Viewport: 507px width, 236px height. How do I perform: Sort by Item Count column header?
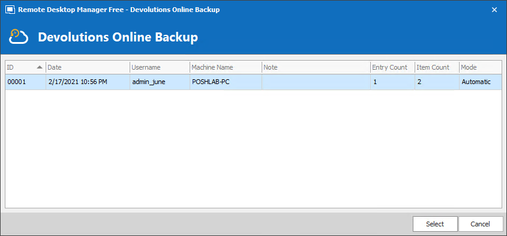point(437,67)
